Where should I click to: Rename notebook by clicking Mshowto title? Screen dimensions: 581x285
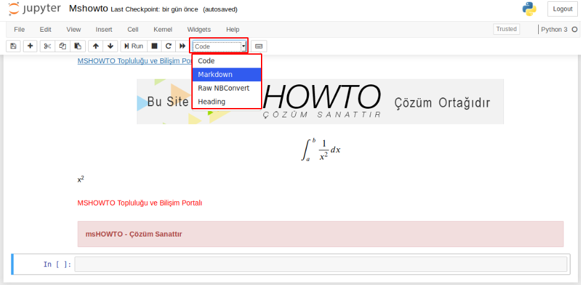point(89,9)
